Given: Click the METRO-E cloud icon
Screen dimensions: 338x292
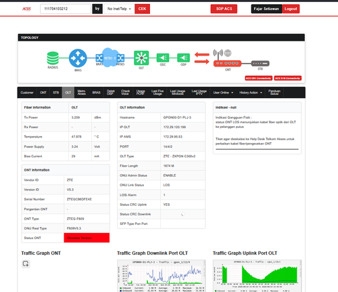Looking at the screenshot, I should 110,58.
